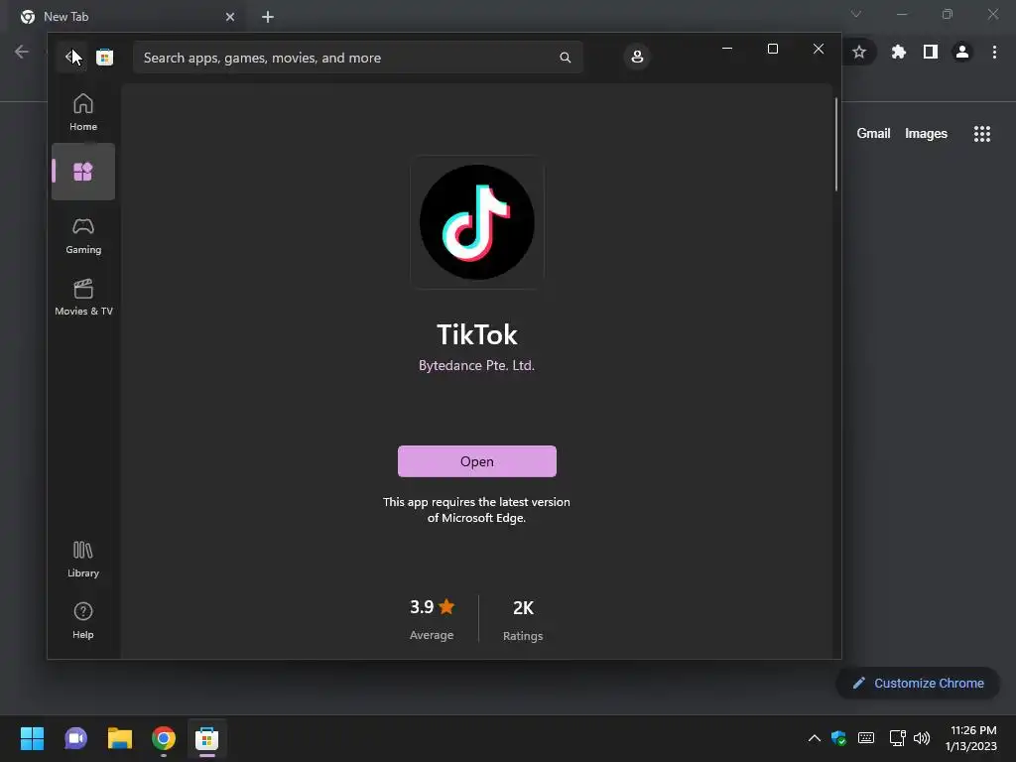Go to Home in Store sidebar

pos(83,112)
